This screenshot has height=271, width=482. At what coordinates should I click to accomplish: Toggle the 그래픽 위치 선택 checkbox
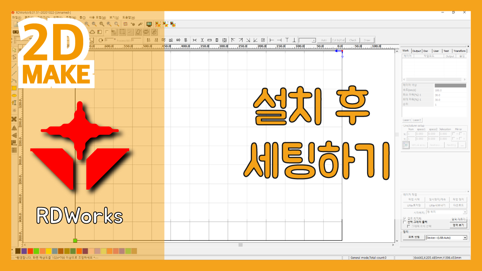pos(409,227)
